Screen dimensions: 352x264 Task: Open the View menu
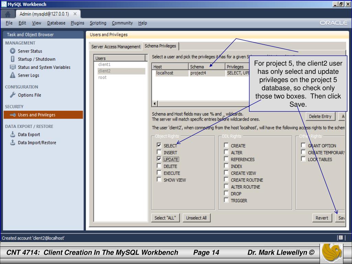(36, 23)
